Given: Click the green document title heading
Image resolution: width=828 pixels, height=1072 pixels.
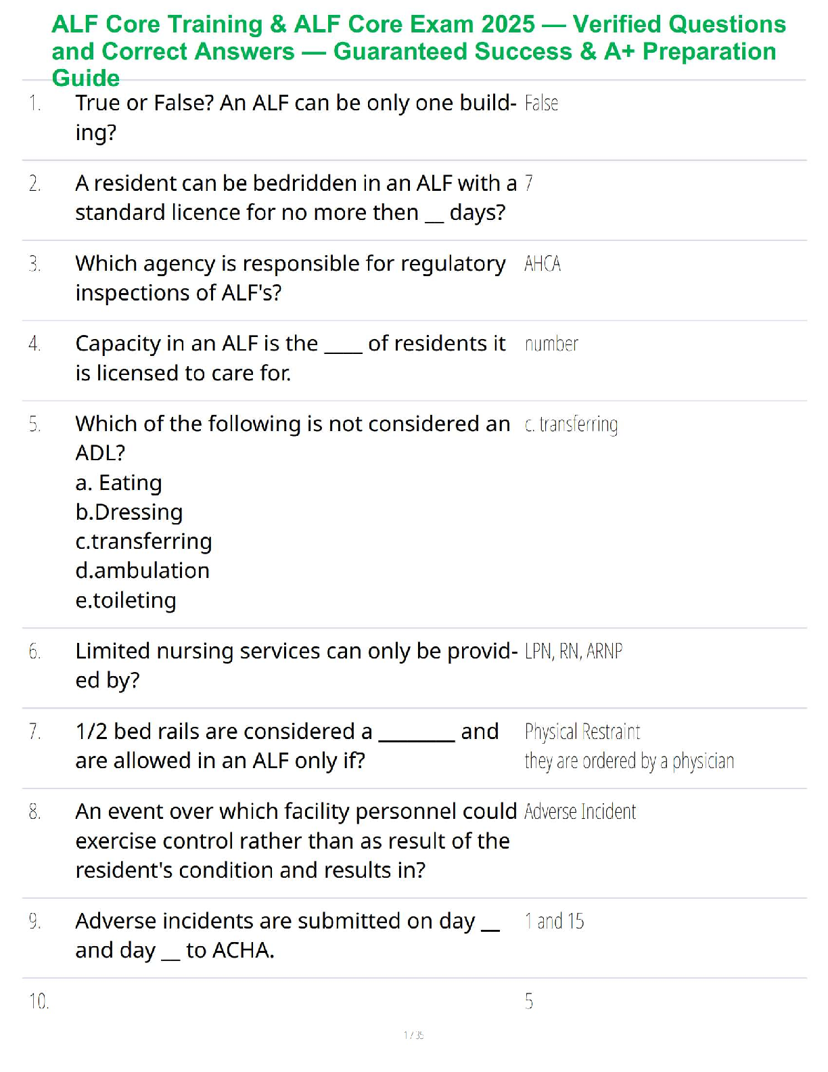Looking at the screenshot, I should coord(418,51).
